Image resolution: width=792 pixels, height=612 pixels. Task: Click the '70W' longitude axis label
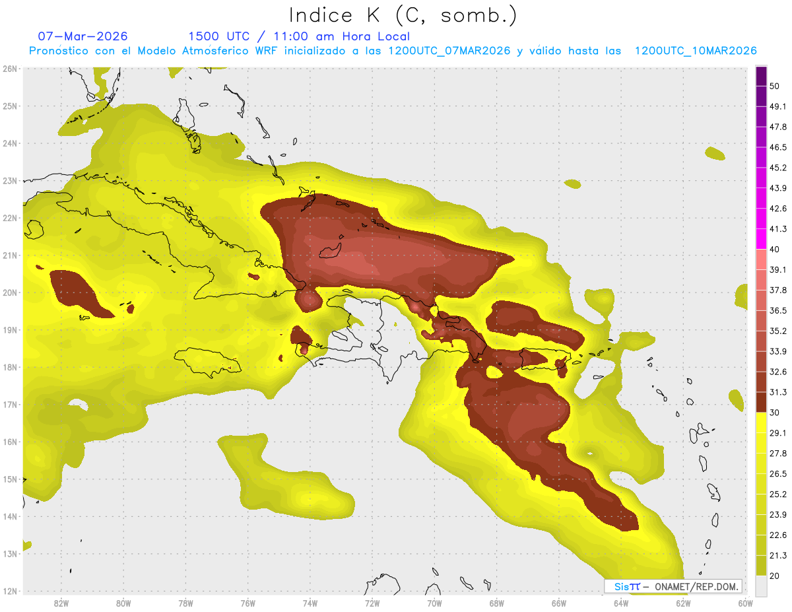click(434, 603)
